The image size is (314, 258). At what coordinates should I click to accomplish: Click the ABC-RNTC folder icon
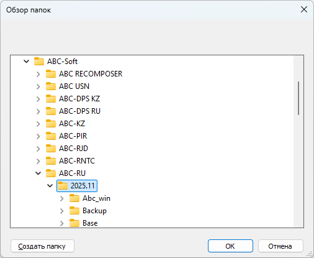click(x=51, y=161)
